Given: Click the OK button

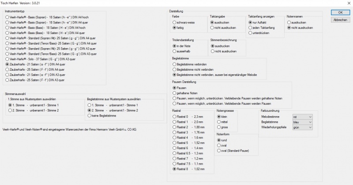Looking at the screenshot, I should coord(340,12).
